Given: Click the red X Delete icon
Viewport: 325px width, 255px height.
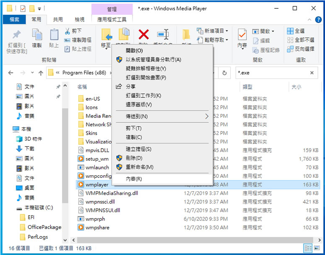Looking at the screenshot, I should (x=144, y=34).
